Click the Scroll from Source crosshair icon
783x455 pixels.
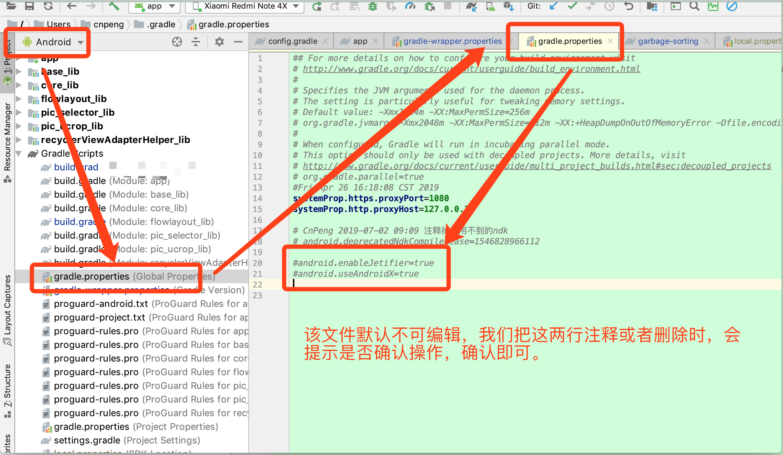177,42
